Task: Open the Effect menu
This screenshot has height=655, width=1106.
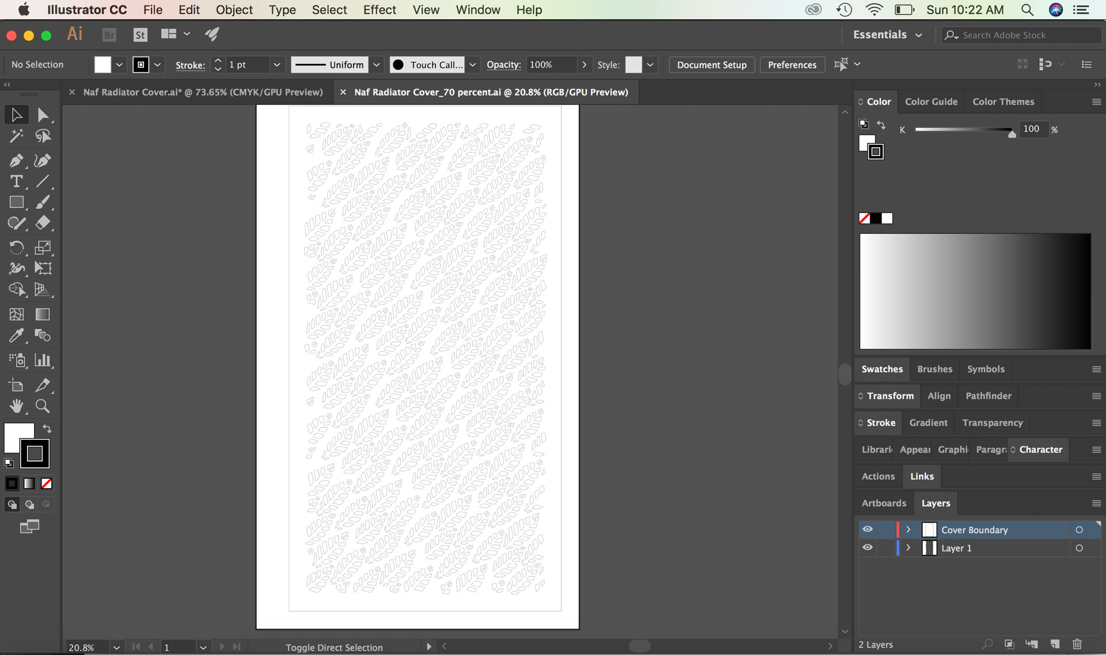Action: pos(379,10)
